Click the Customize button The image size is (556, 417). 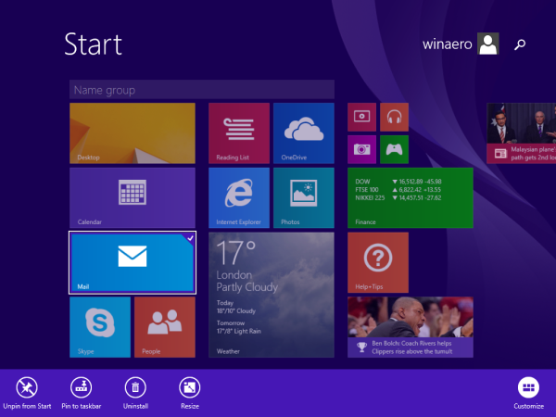tap(529, 393)
